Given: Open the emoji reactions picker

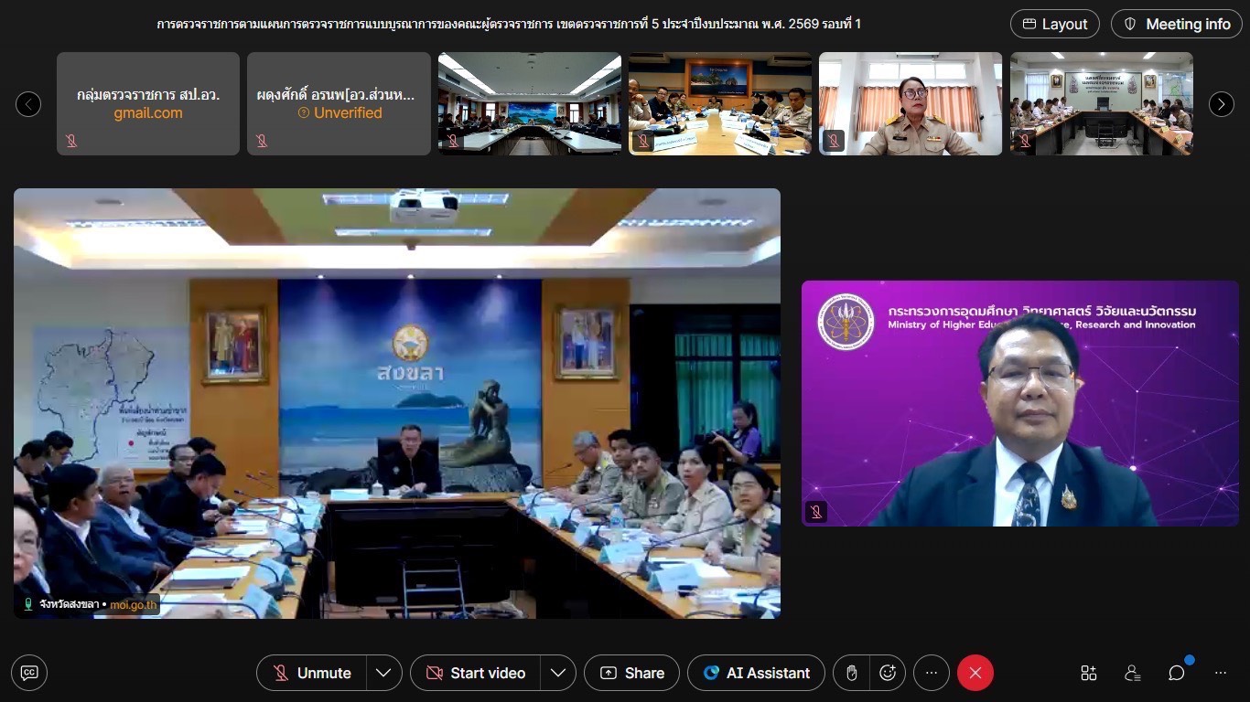Looking at the screenshot, I should (x=887, y=673).
